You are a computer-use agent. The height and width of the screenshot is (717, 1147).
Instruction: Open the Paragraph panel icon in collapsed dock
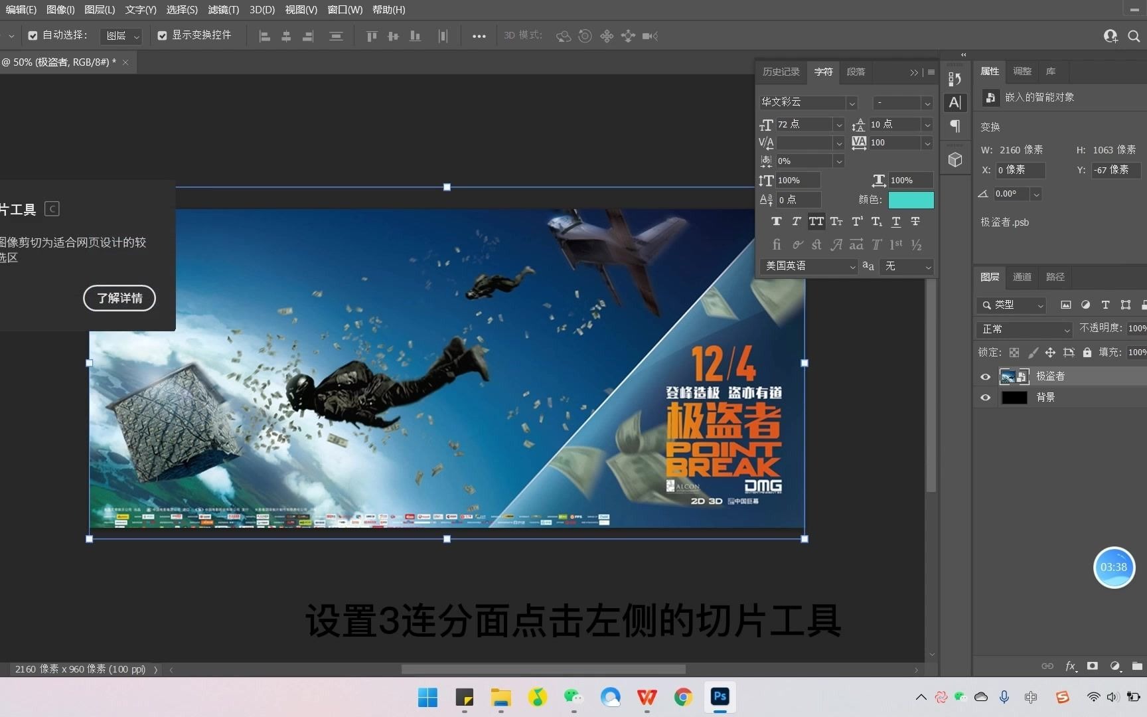(x=955, y=126)
